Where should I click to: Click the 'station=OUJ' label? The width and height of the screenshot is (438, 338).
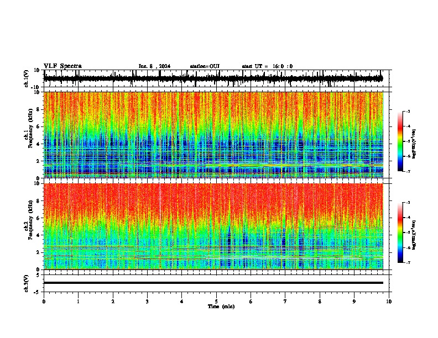(205, 66)
